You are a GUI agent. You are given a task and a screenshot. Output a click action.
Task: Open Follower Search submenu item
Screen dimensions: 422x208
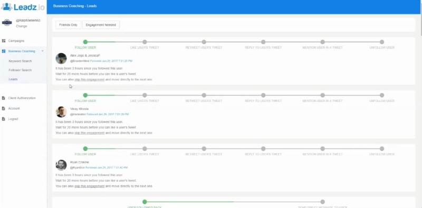(x=20, y=70)
